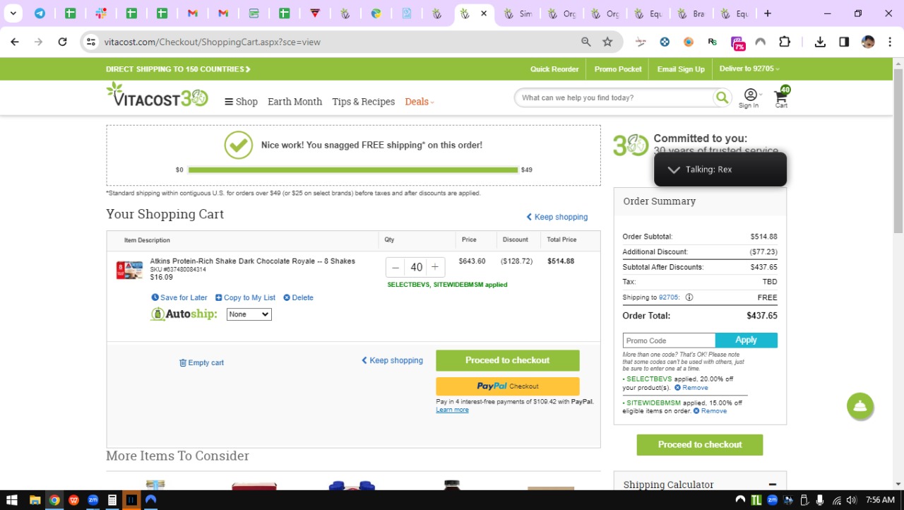
Task: Open the Chrome downloads panel
Action: (820, 42)
